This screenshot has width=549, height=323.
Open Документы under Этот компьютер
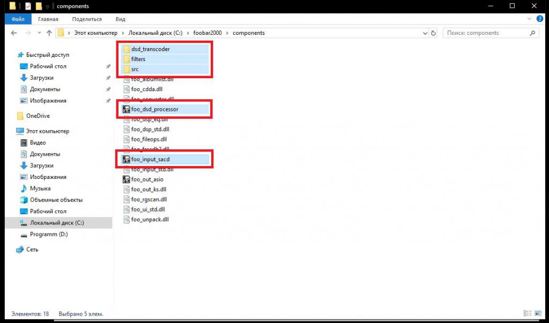(x=45, y=154)
